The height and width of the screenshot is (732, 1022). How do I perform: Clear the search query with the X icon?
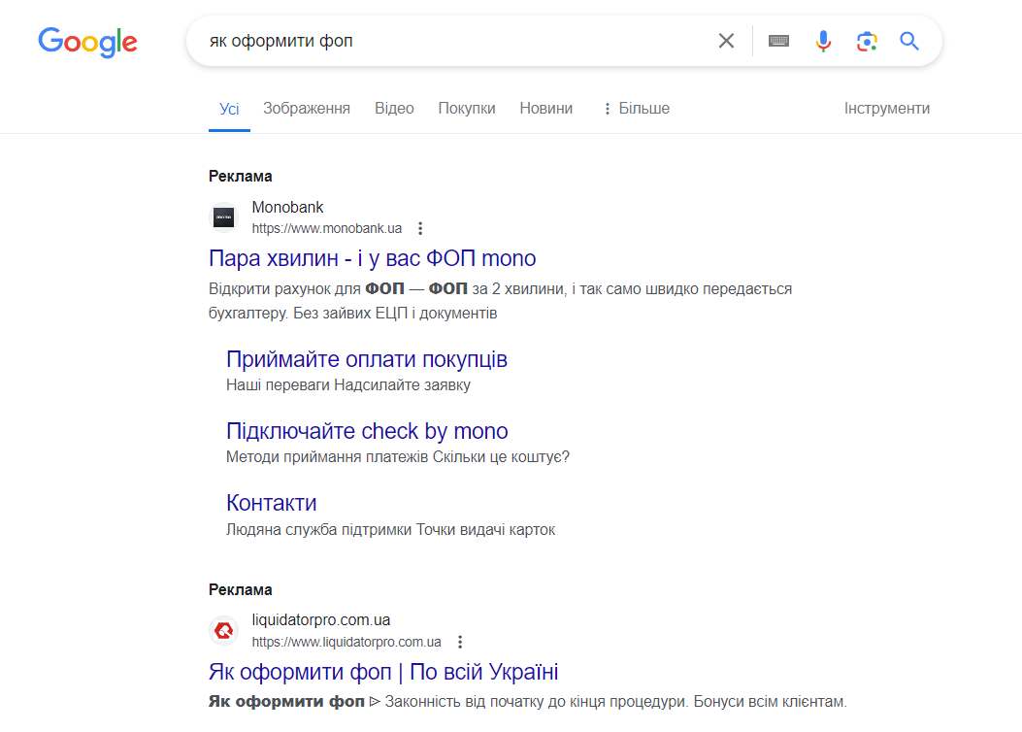pos(726,41)
